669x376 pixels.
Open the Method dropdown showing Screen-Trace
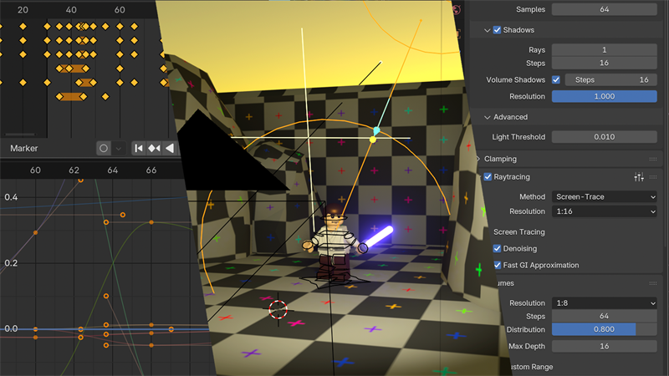(x=604, y=196)
